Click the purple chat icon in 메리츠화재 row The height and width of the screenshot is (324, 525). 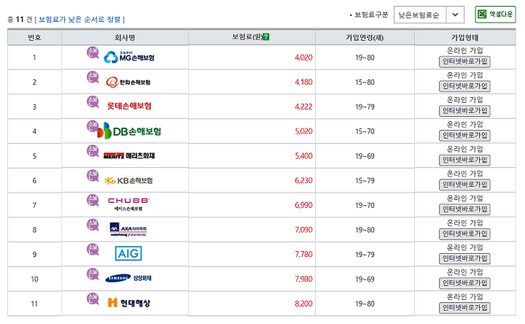pyautogui.click(x=93, y=152)
